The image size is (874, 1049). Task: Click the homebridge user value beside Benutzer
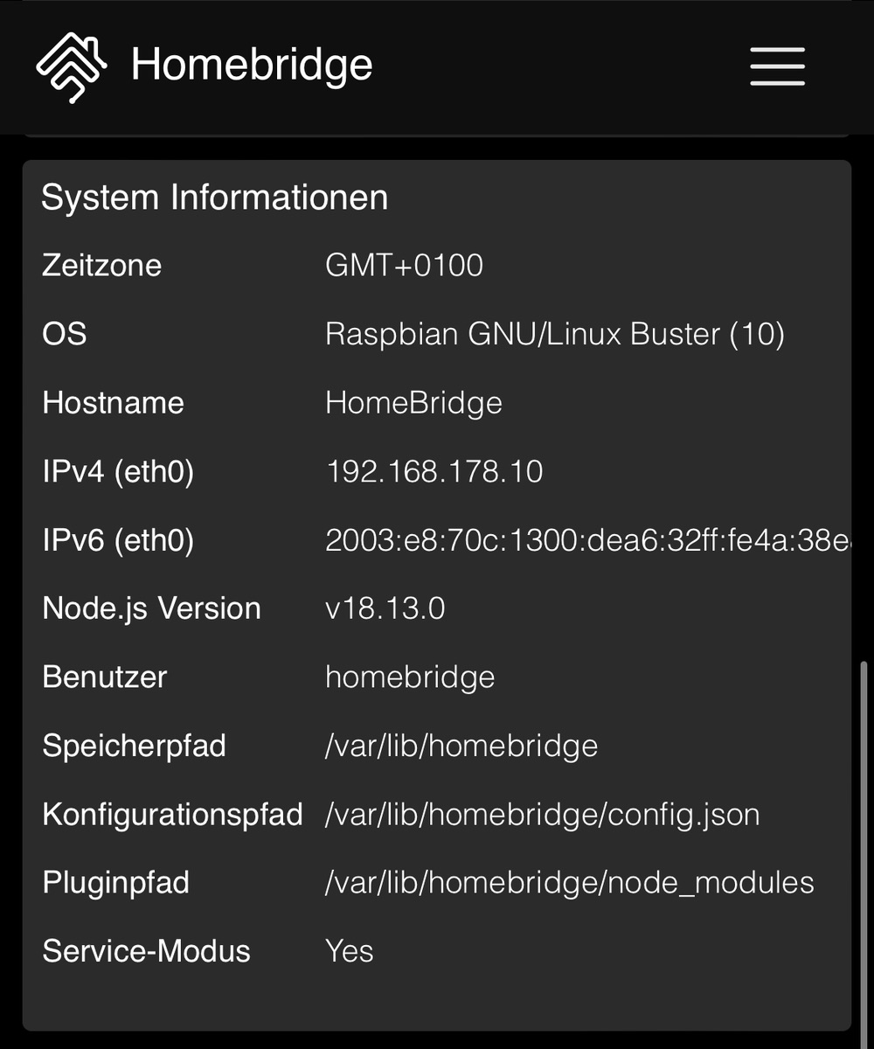tap(410, 677)
